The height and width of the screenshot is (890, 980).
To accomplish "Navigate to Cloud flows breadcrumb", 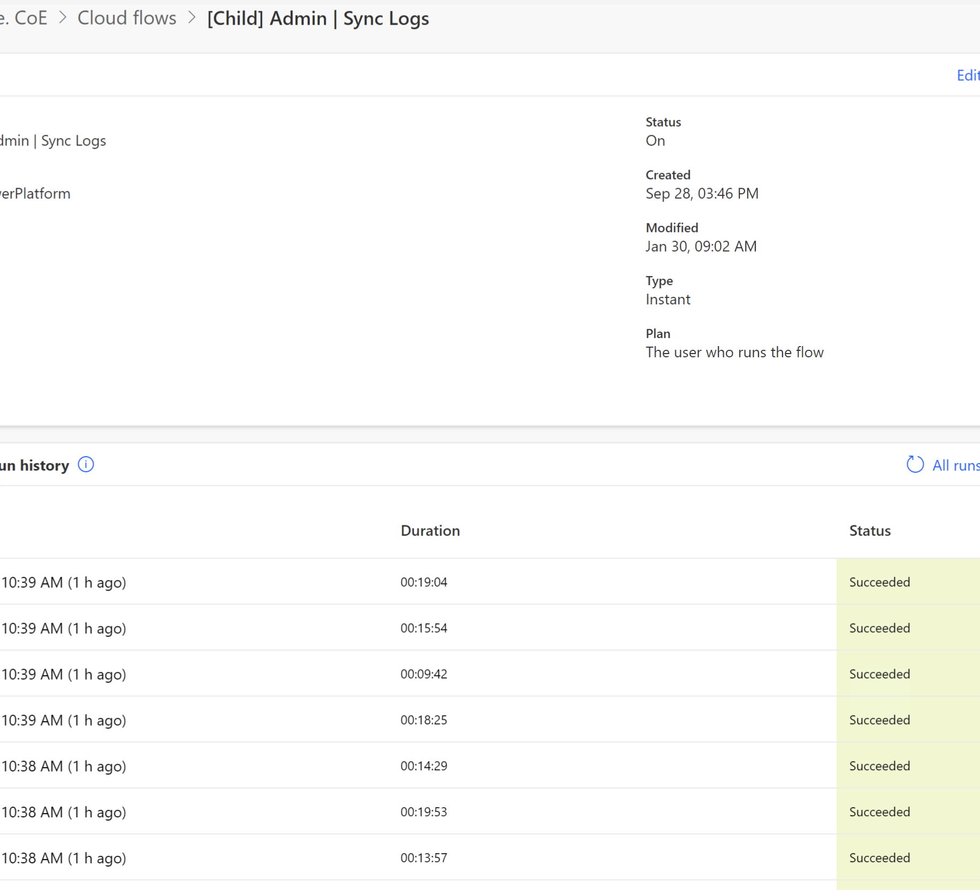I will click(126, 18).
